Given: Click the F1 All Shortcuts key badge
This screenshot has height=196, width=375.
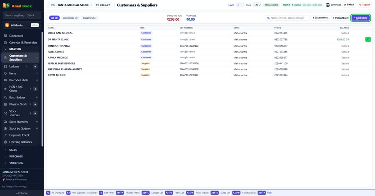Looking at the screenshot, I should [x=48, y=192].
